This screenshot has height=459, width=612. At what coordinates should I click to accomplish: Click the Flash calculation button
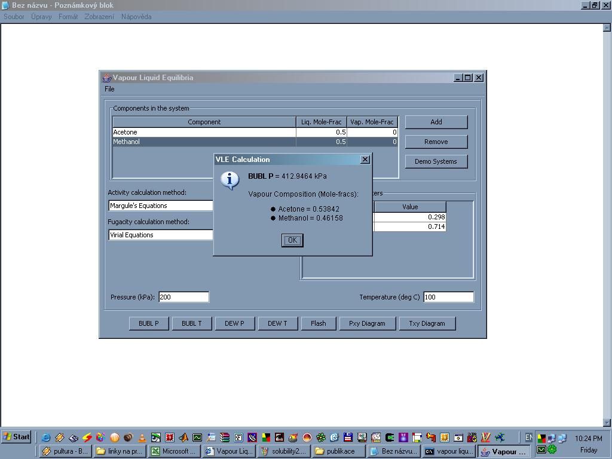click(x=319, y=323)
